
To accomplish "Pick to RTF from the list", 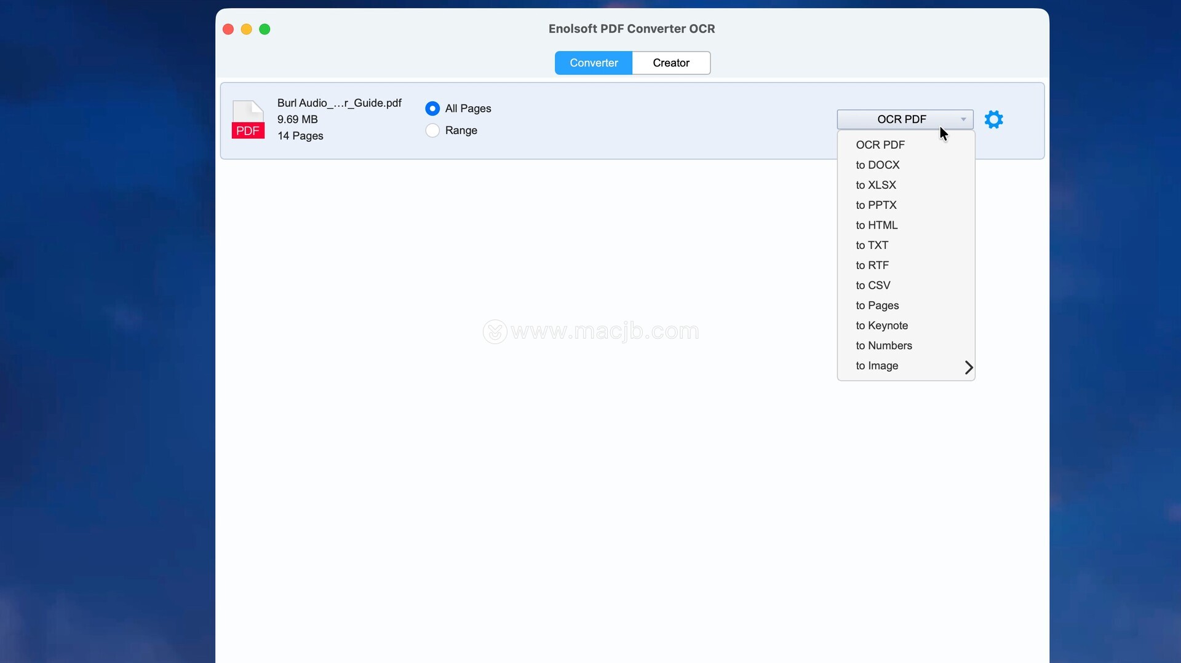I will pyautogui.click(x=872, y=265).
